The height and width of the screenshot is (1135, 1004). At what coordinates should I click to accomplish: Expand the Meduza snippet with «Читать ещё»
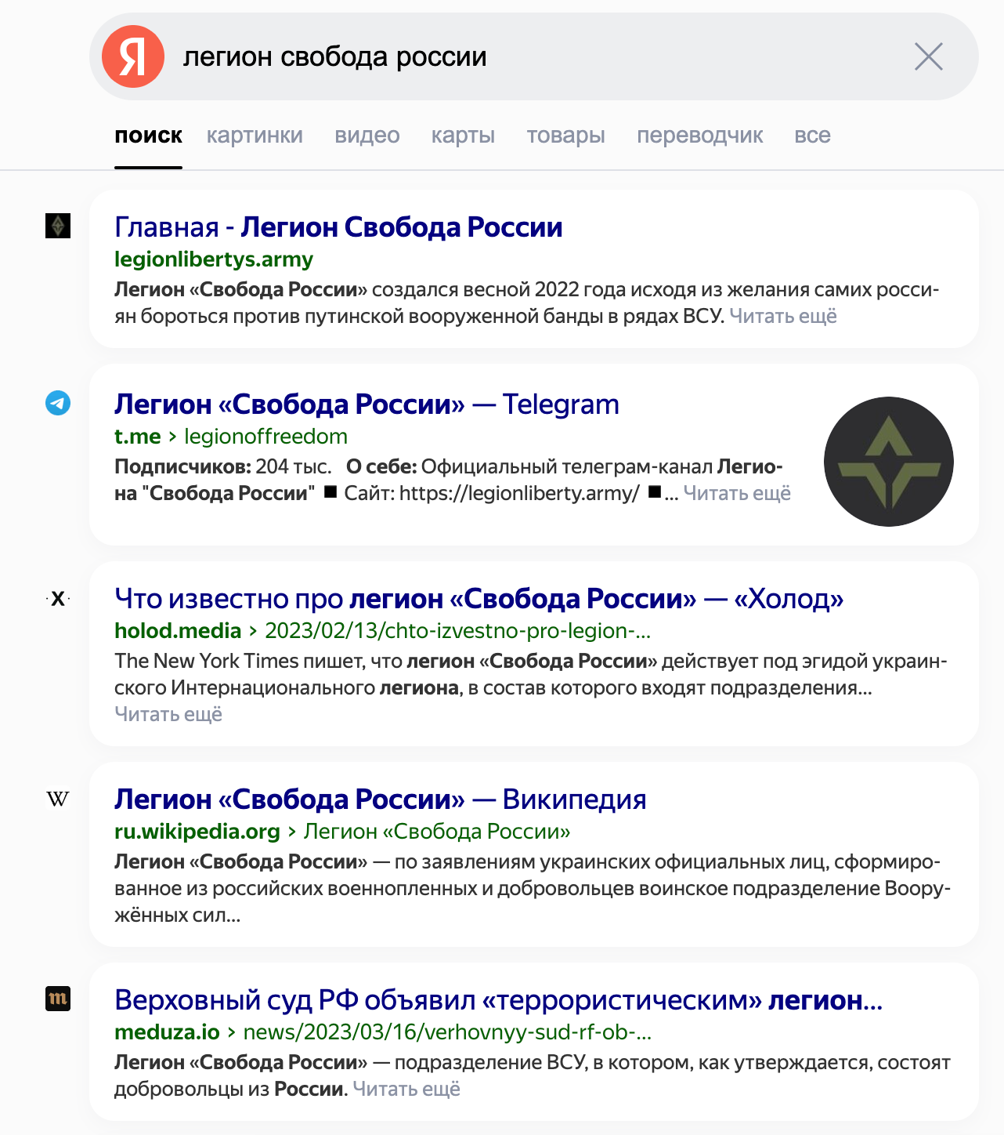click(406, 1089)
